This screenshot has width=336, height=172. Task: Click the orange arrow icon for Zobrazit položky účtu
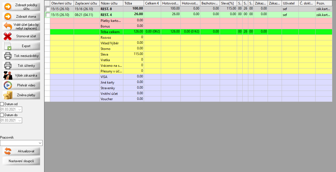(8, 7)
